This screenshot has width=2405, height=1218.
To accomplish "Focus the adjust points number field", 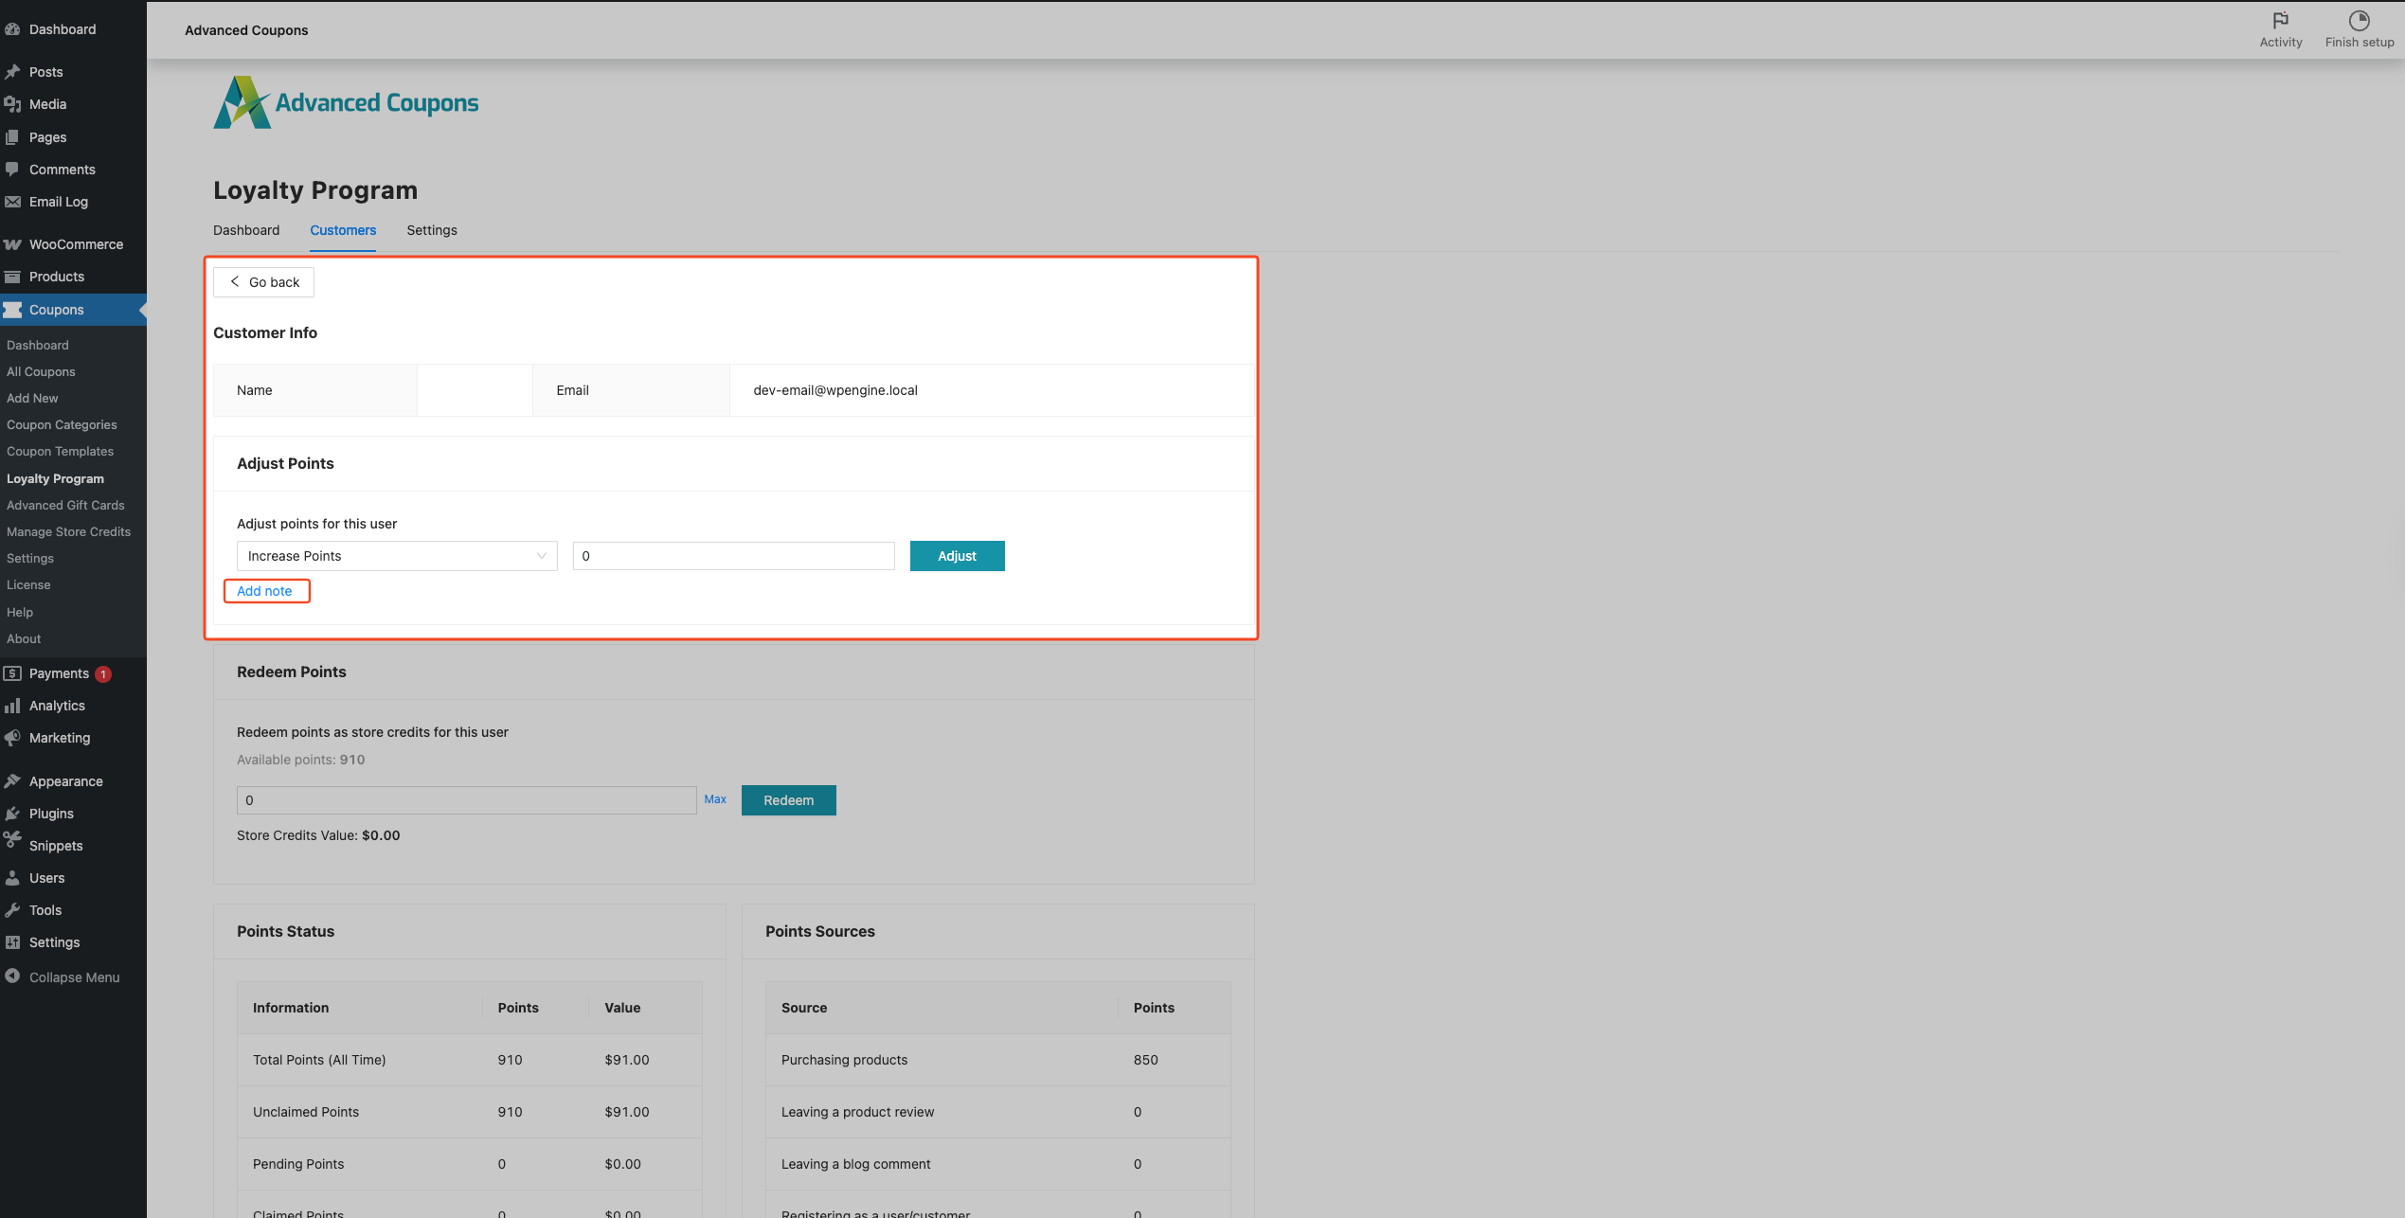I will point(733,556).
